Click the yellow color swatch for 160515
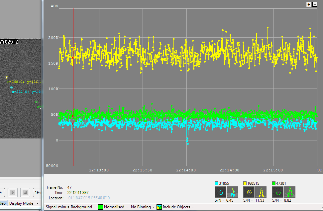323x211 pixels. pos(245,183)
